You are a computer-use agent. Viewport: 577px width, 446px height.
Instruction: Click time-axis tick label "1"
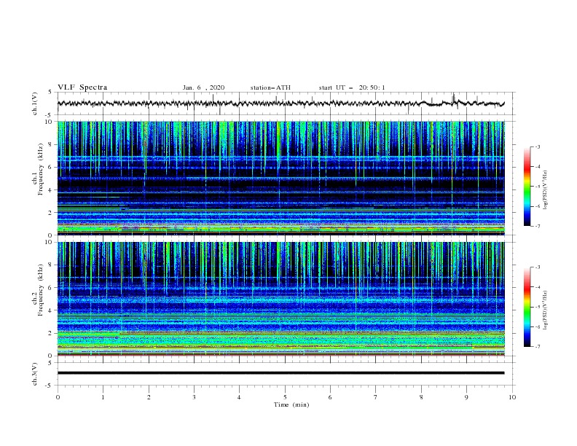tap(103, 397)
